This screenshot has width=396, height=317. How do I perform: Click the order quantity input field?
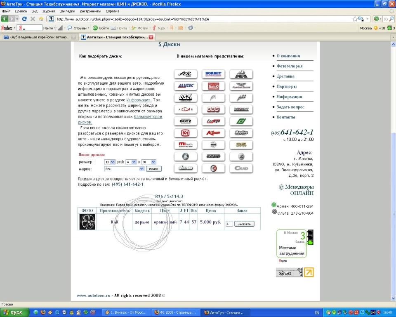(x=229, y=224)
